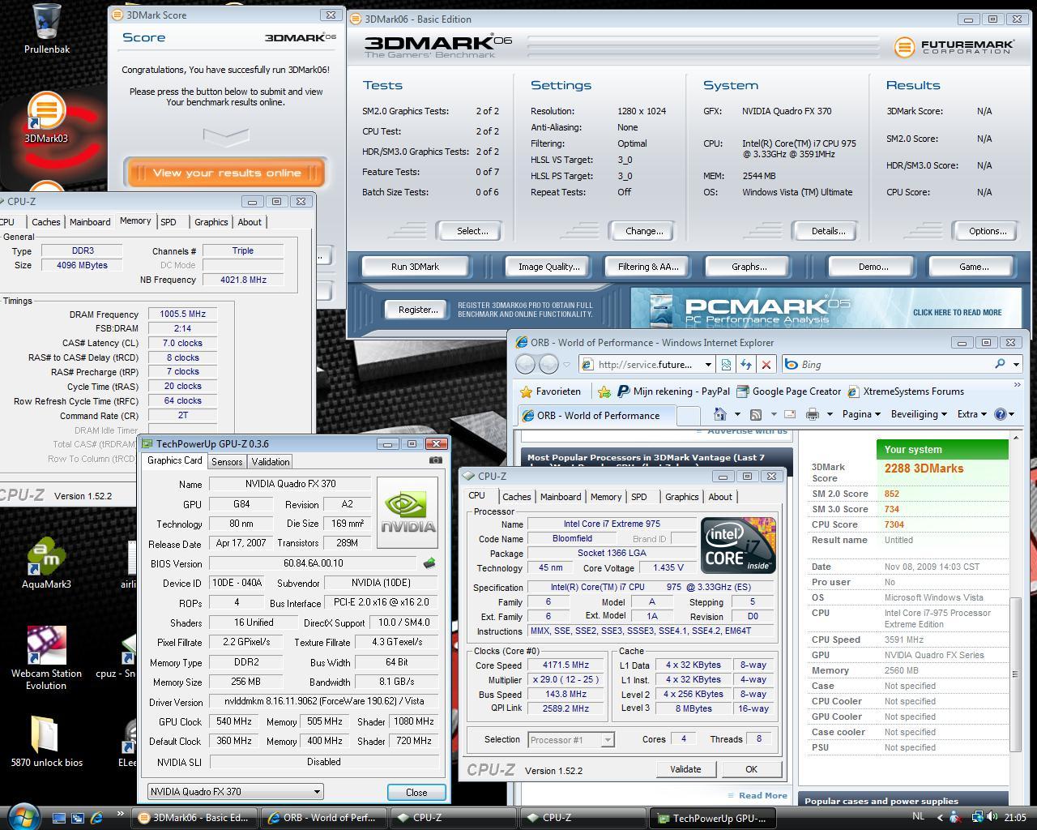Open the Pagina menu dropdown

[x=860, y=414]
